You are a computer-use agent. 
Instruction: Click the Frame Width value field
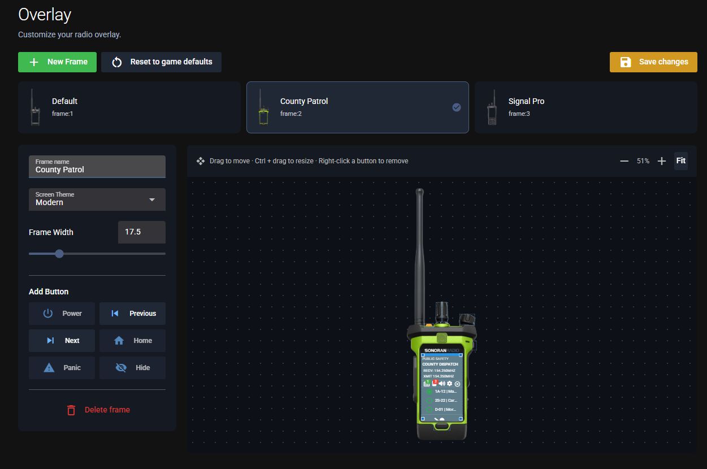click(x=142, y=232)
